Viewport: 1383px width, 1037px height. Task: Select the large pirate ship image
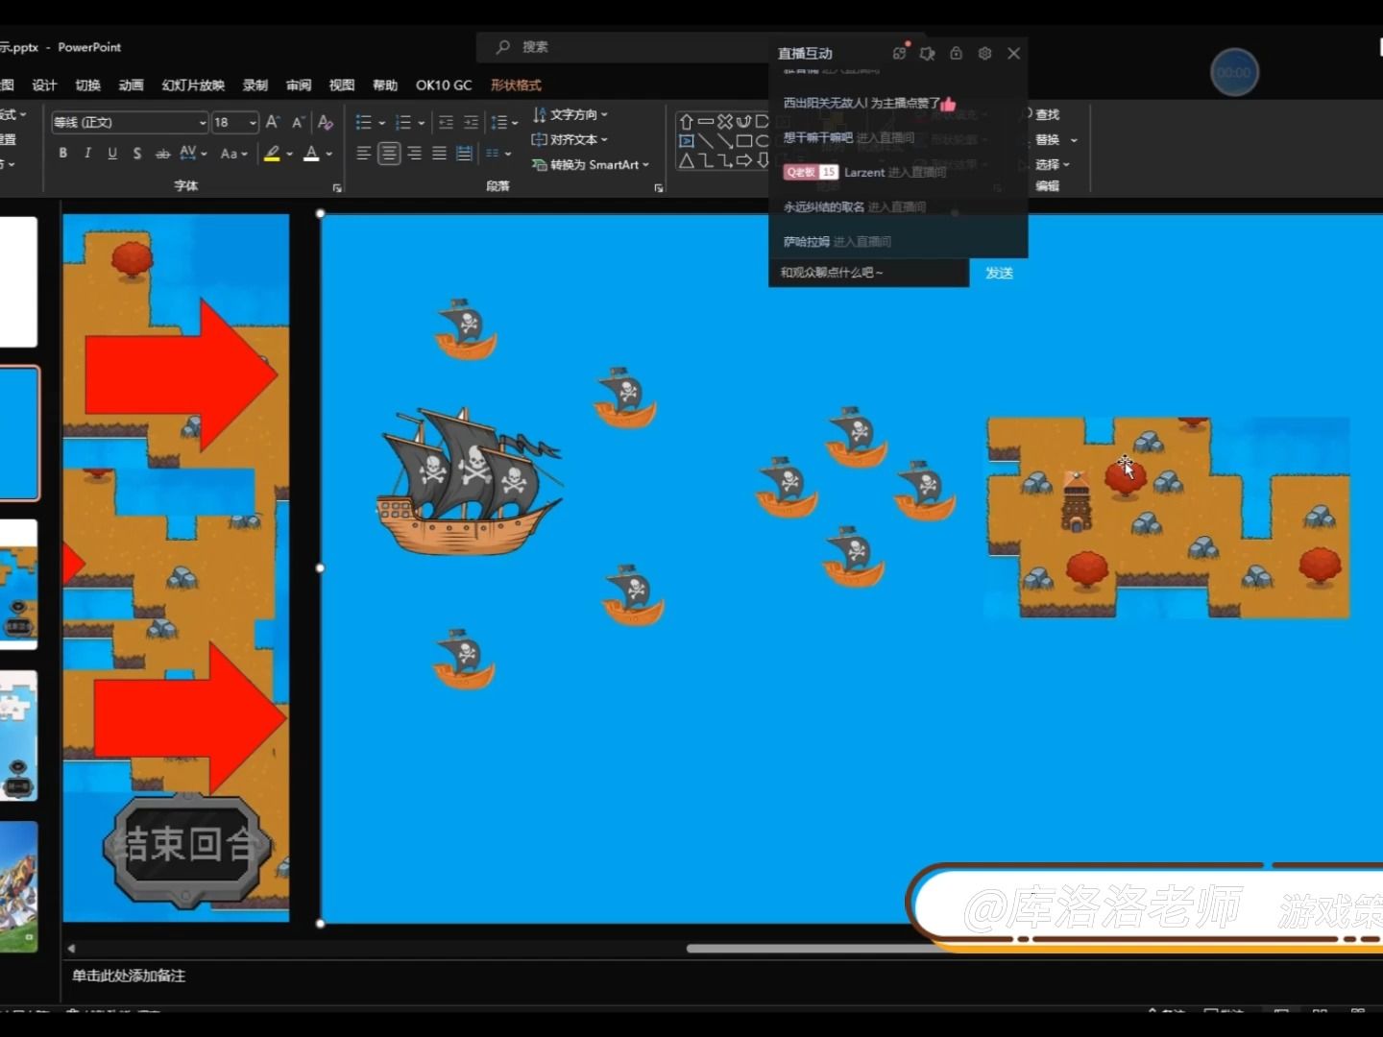coord(470,480)
